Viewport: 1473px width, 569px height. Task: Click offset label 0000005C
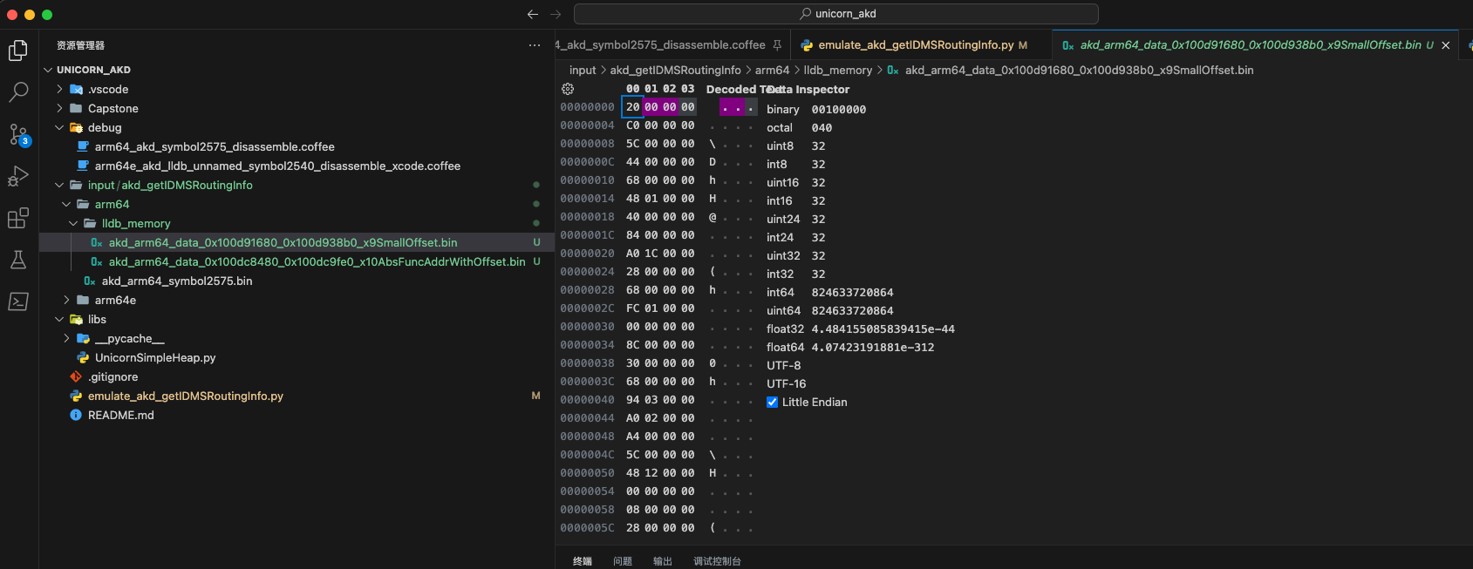click(587, 528)
